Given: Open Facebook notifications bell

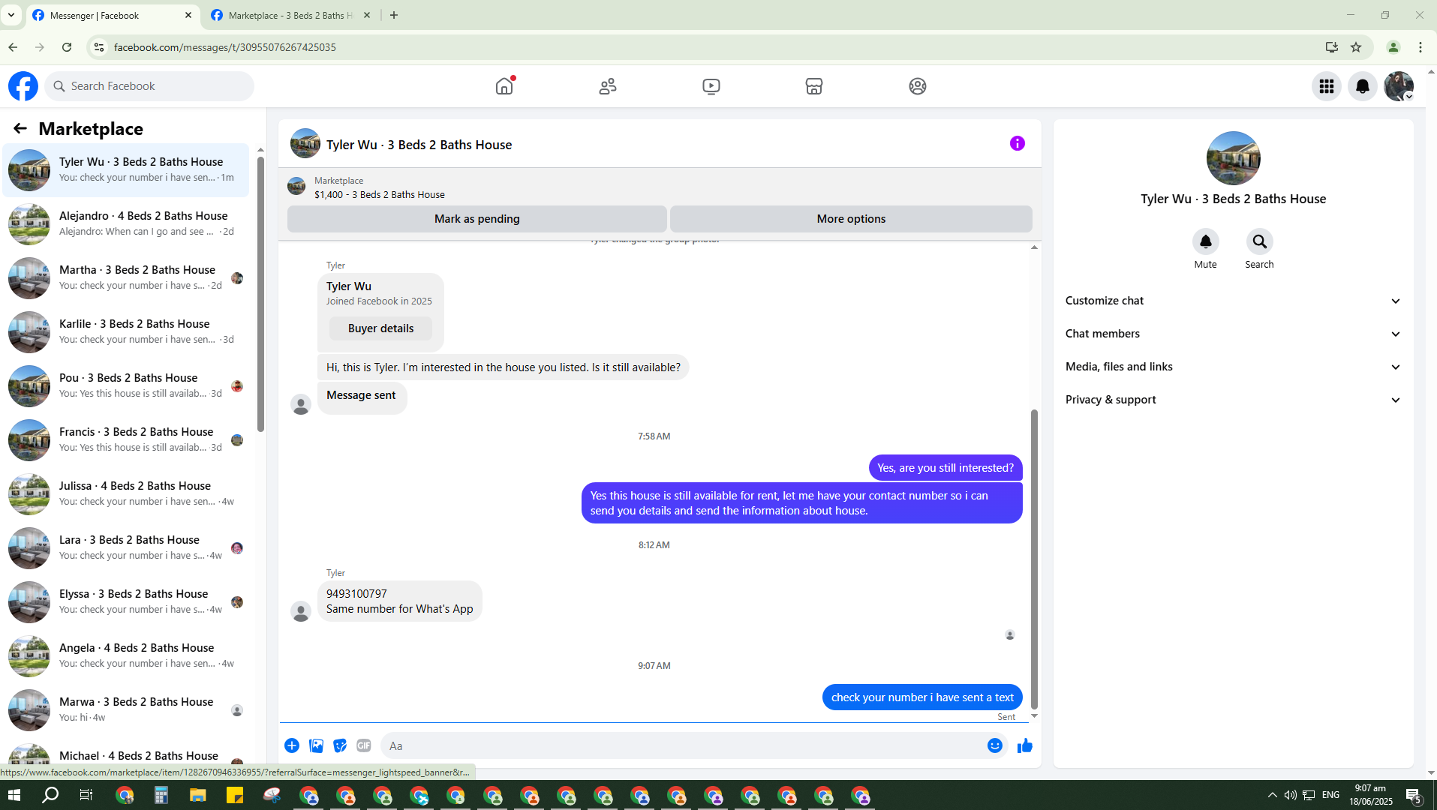Looking at the screenshot, I should [x=1363, y=86].
